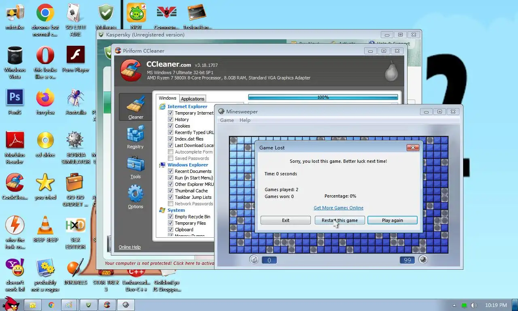Open the Chrome desktop icon 'chrome but normal'
This screenshot has width=518, height=311.
[45, 20]
